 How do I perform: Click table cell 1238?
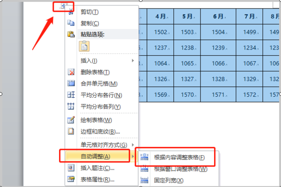187,48
